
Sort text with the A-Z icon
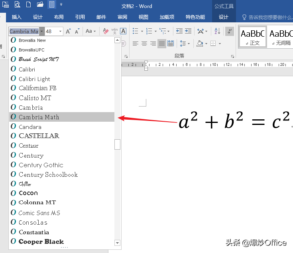(217, 31)
